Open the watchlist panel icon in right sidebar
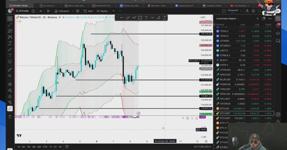 coord(278,19)
